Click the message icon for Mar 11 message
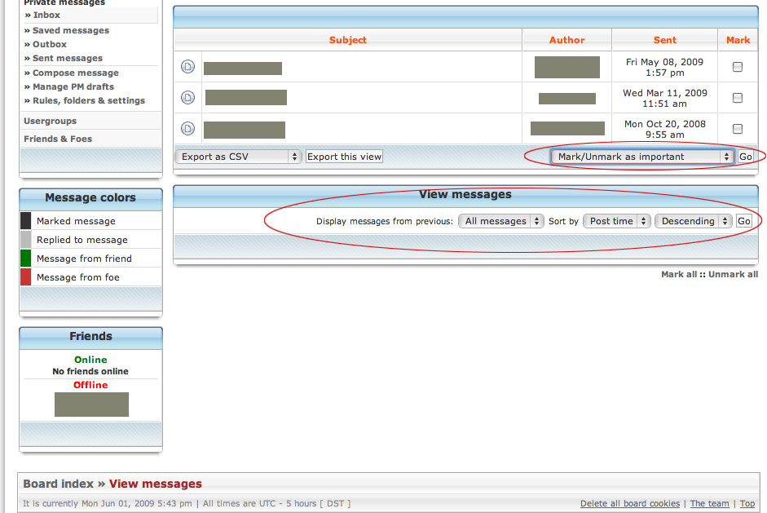 click(187, 98)
